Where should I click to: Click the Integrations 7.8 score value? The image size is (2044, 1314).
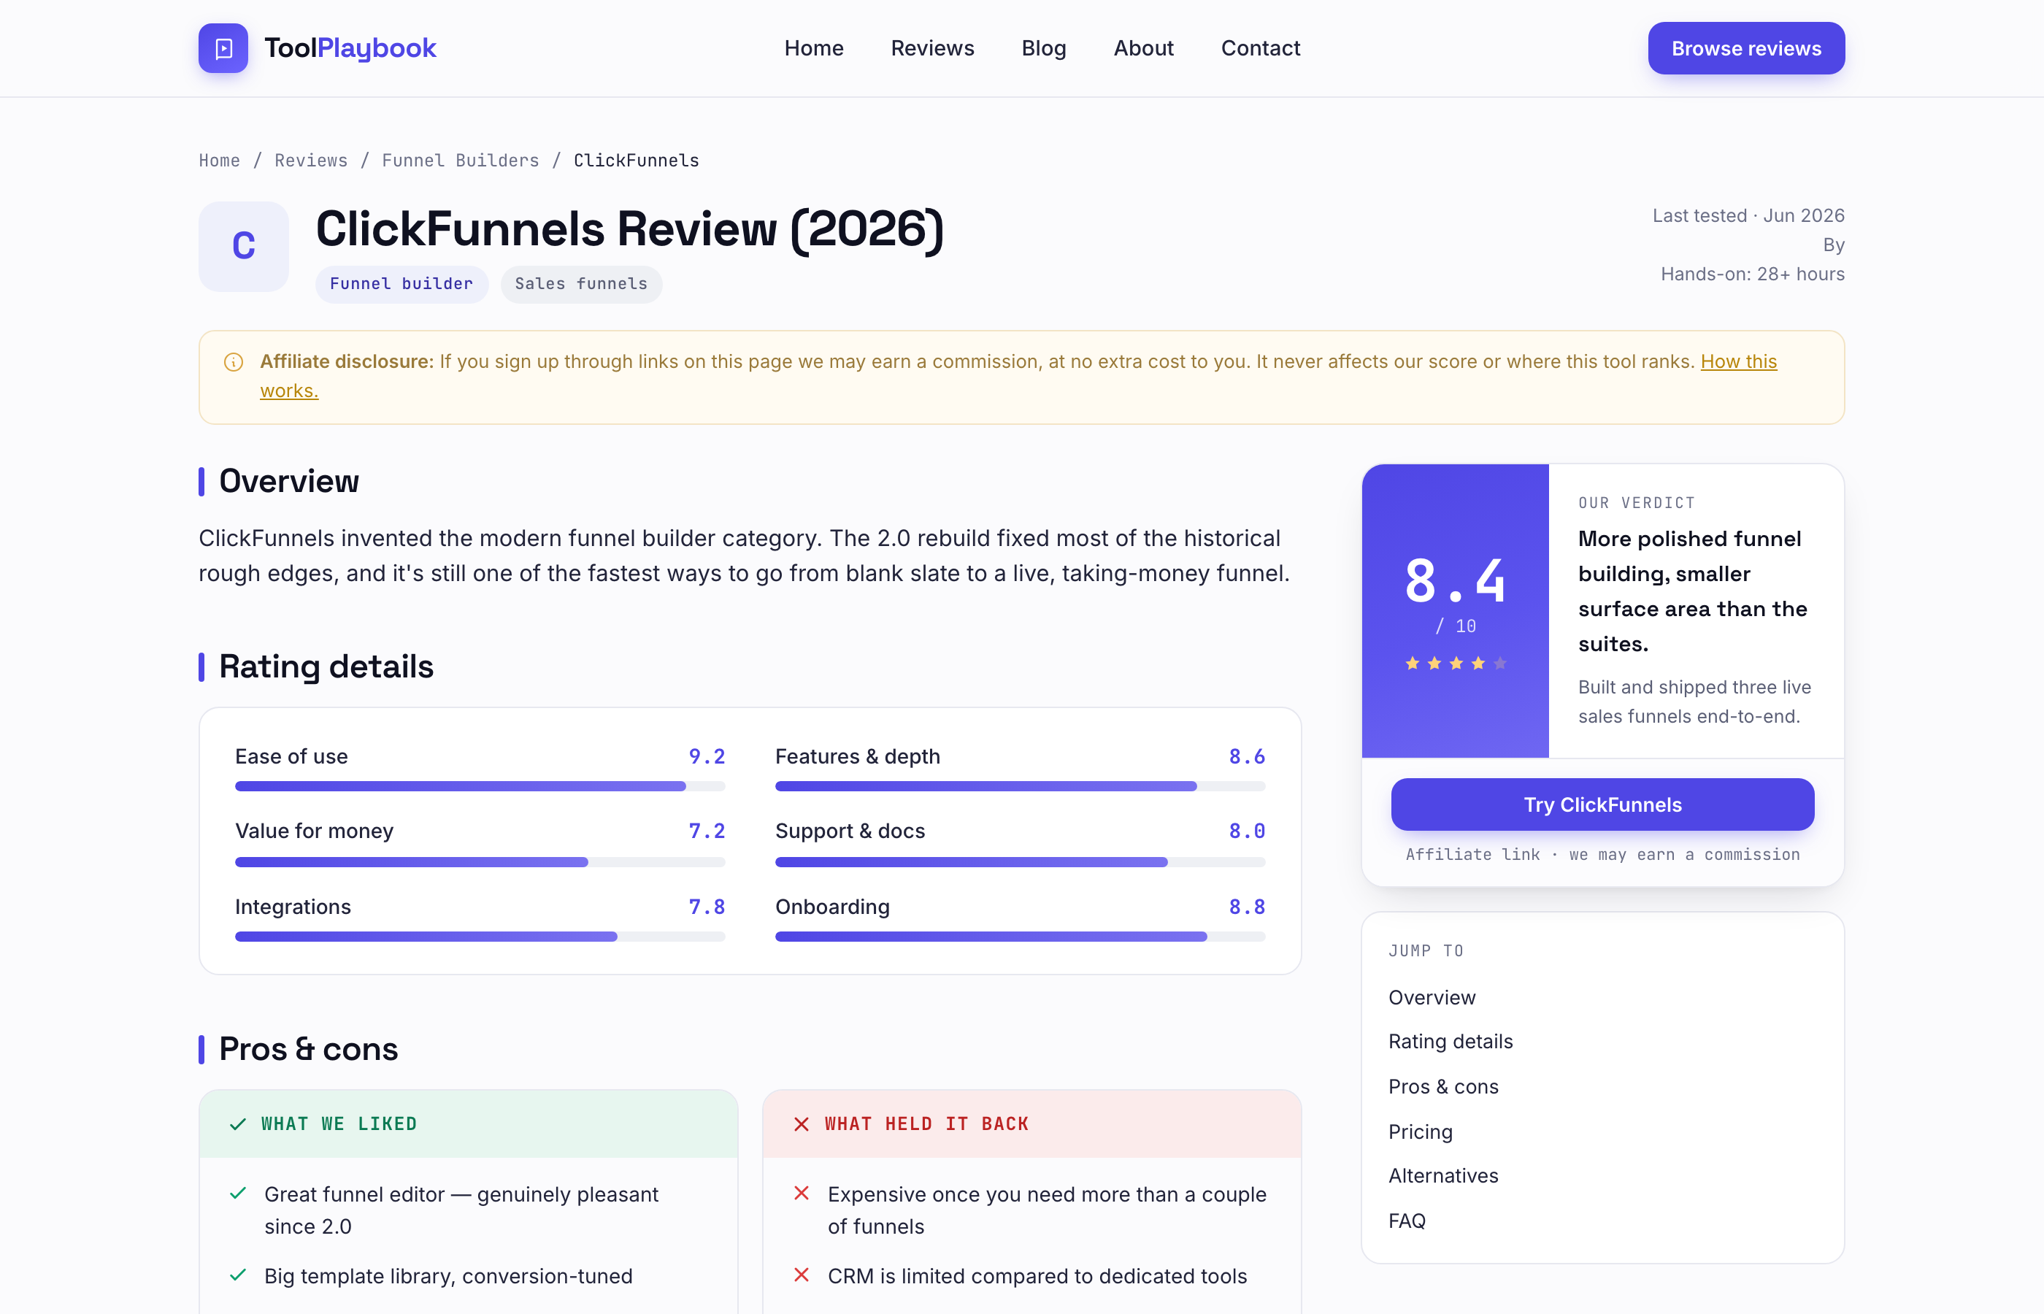707,906
